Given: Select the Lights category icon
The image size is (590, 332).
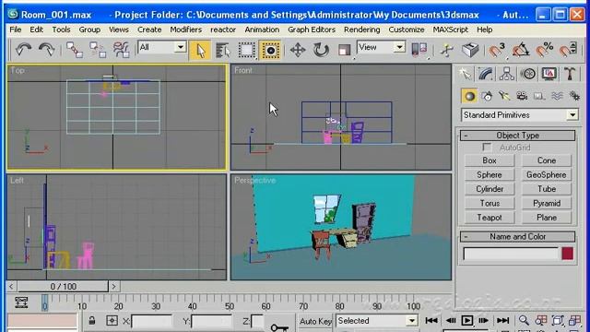Looking at the screenshot, I should (504, 96).
